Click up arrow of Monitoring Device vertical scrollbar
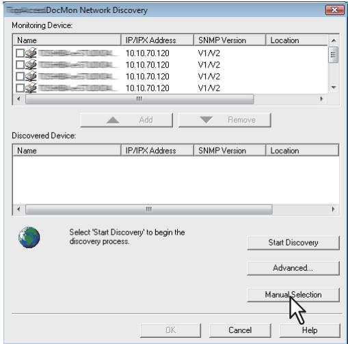 (x=334, y=40)
